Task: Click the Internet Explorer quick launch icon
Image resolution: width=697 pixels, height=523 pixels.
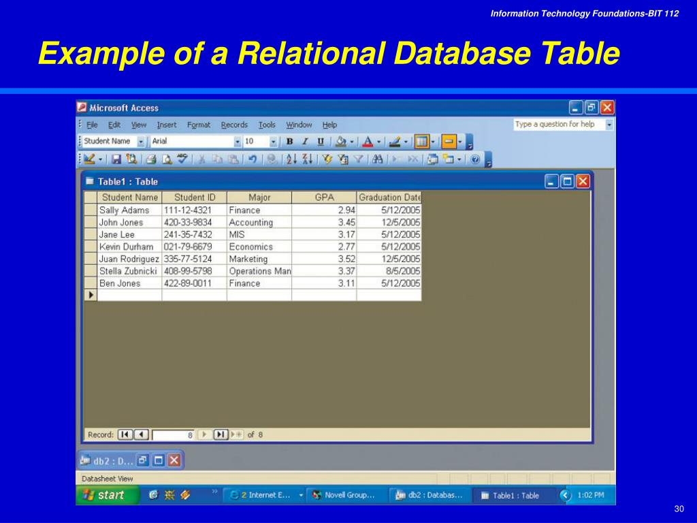Action: [153, 494]
